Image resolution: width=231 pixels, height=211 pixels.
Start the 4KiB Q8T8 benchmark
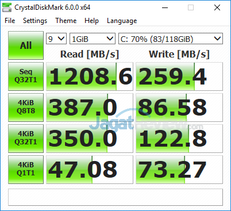pos(26,108)
